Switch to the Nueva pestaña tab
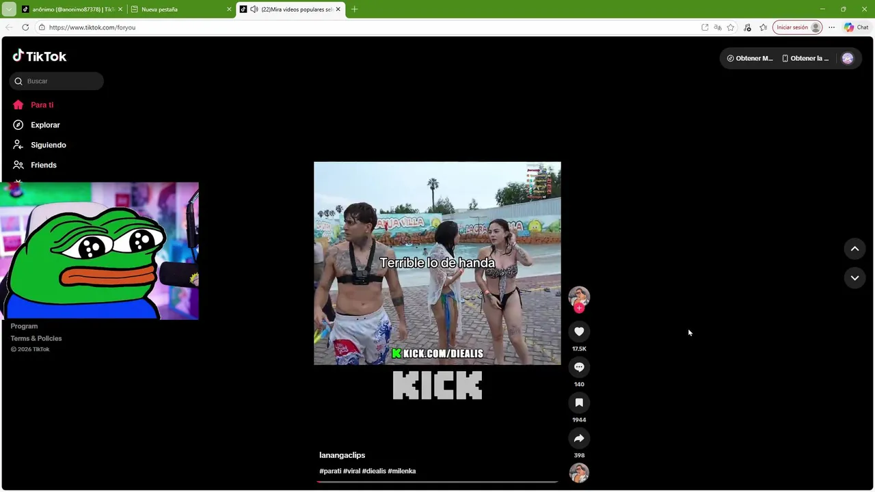Viewport: 875px width, 492px height. click(x=180, y=10)
